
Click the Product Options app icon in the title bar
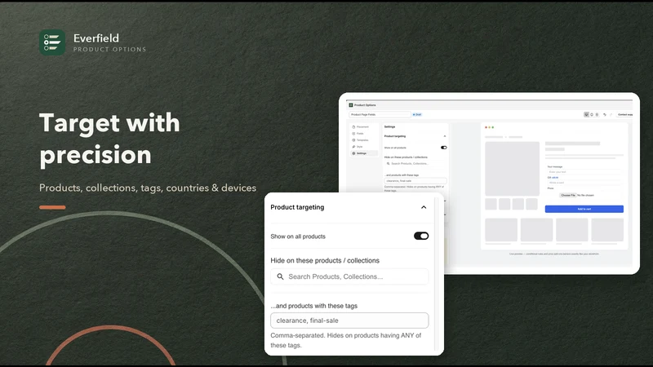(x=351, y=105)
